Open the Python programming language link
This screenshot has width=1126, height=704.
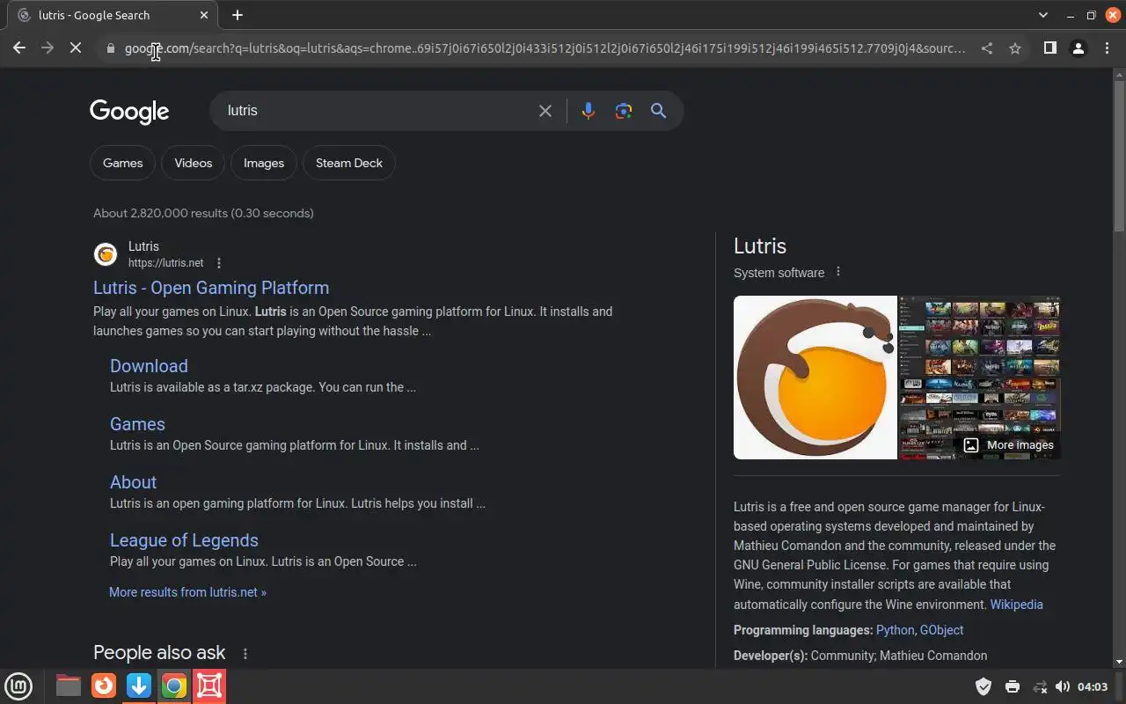[x=896, y=630]
